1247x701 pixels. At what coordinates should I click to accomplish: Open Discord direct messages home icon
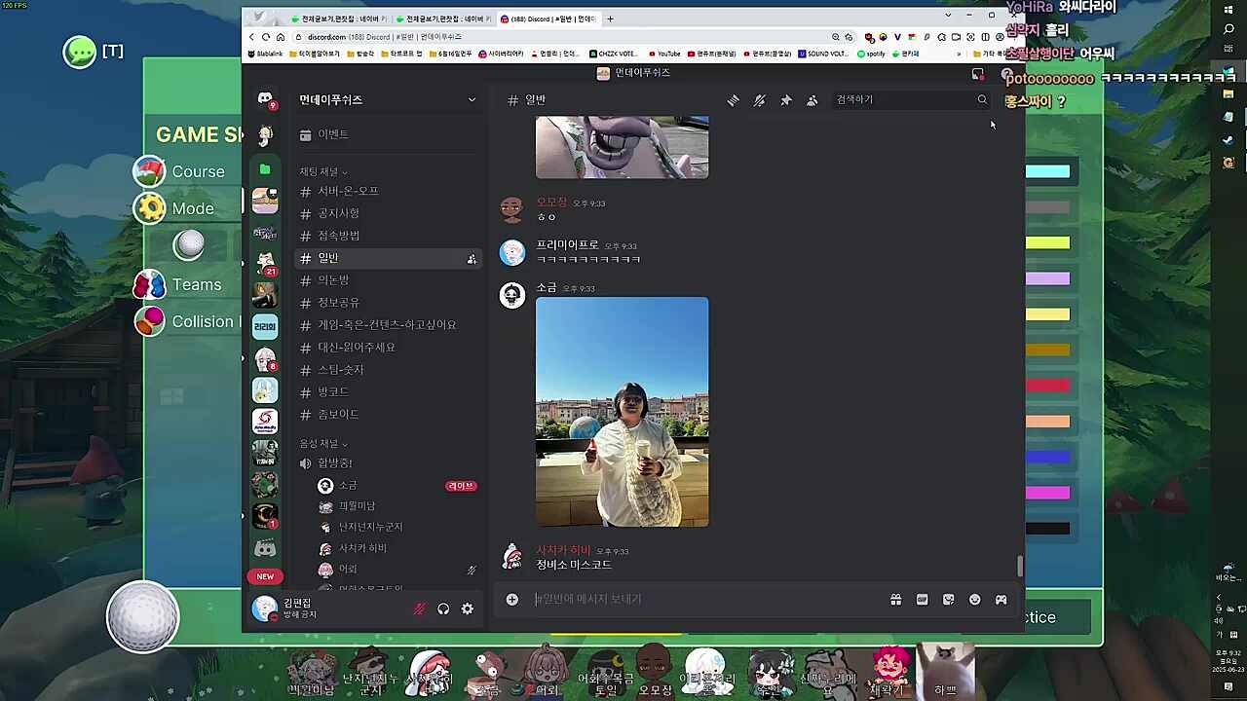(265, 98)
